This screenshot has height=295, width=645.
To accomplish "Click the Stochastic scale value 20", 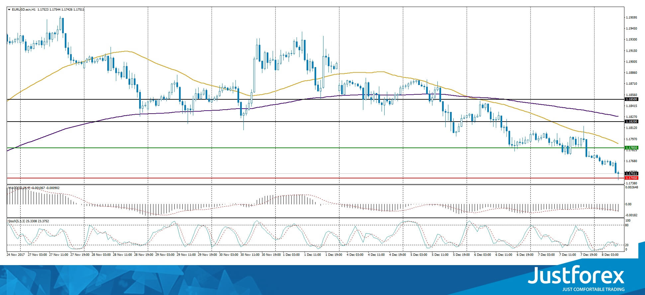I will coord(627,245).
